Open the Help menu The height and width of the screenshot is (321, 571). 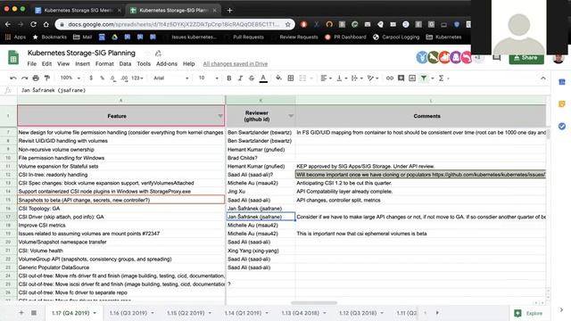188,63
